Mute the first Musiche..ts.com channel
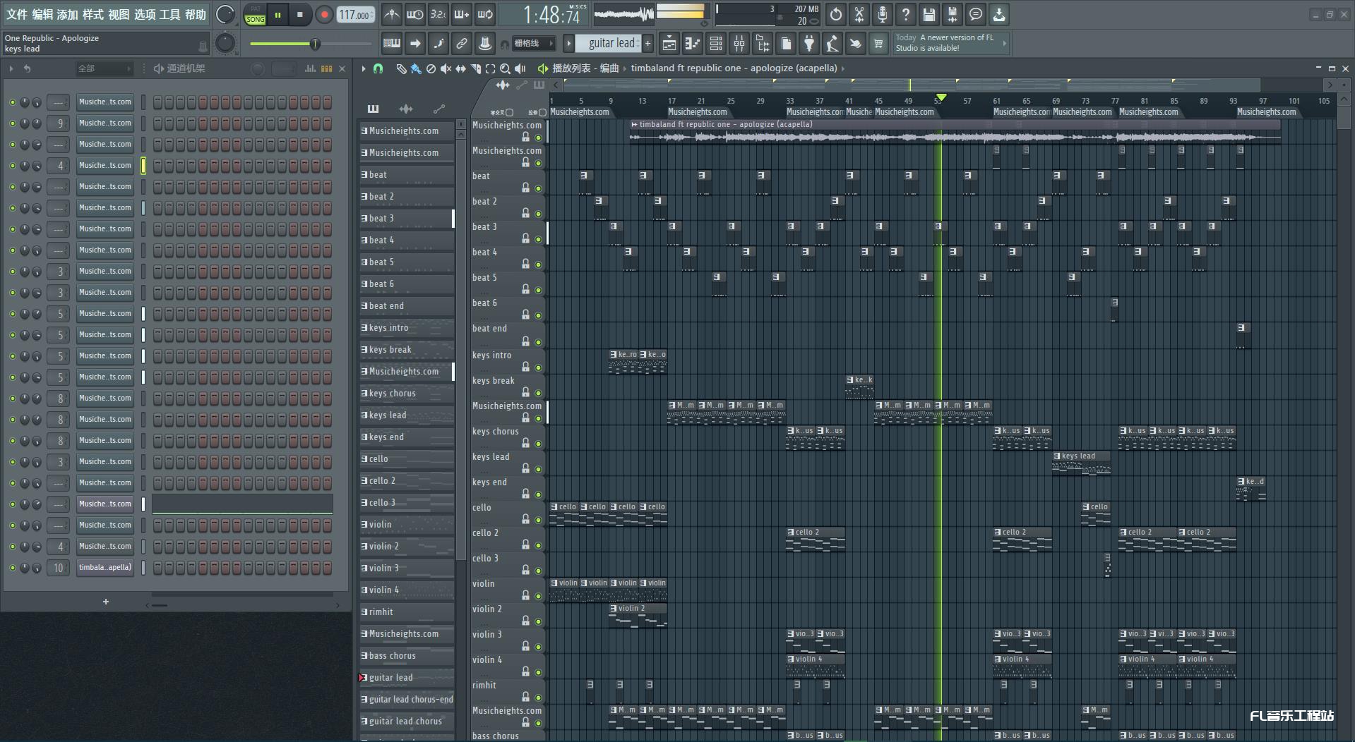1355x742 pixels. click(12, 102)
